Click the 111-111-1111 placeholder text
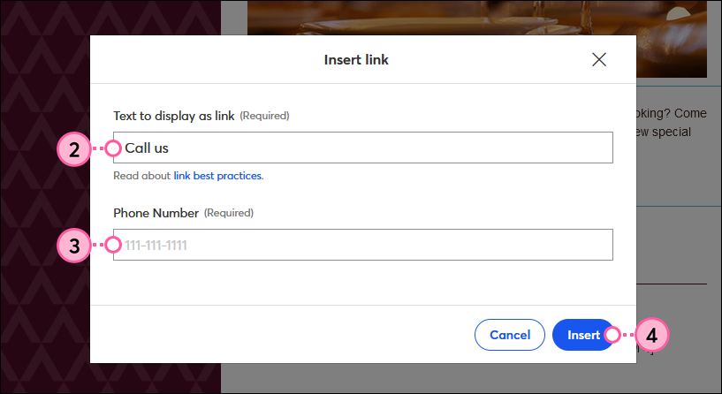722x394 pixels. (x=156, y=246)
